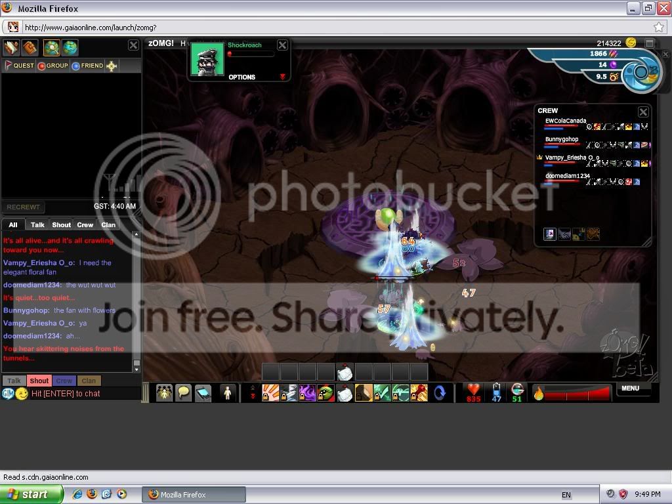Click the flame rage meter icon
The height and width of the screenshot is (504, 672).
539,392
